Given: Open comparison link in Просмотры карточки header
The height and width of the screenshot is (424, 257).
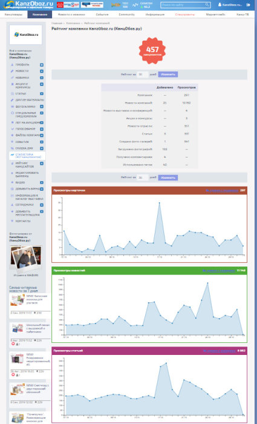Looking at the screenshot, I should [x=222, y=190].
